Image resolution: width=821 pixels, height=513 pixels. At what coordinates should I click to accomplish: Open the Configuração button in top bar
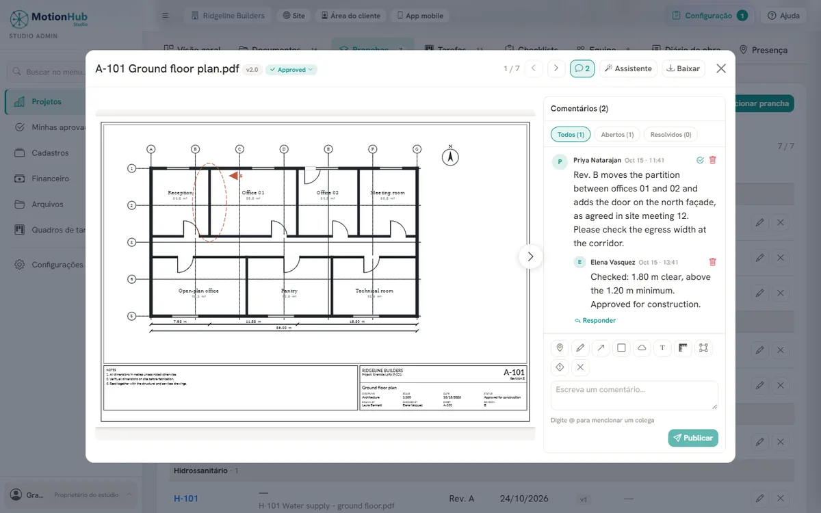(x=709, y=16)
